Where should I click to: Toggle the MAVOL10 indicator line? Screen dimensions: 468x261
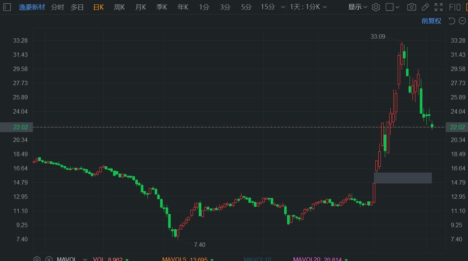tap(258, 259)
